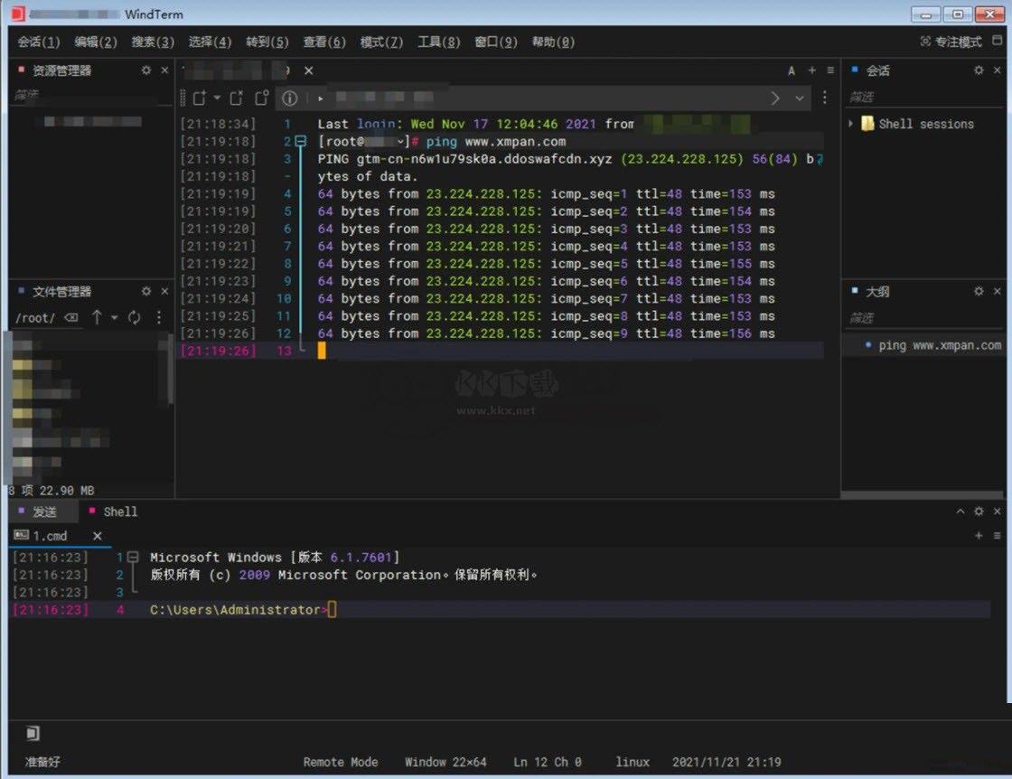Screen dimensions: 1012x779
Task: Clear the /root/ path field
Action: pyautogui.click(x=71, y=318)
